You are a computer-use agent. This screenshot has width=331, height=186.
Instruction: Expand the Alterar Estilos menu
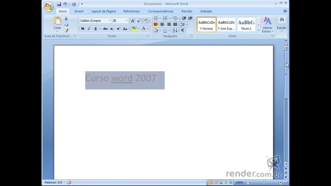(x=267, y=25)
